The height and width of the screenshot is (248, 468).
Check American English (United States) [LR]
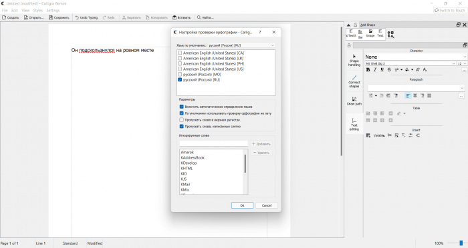(180, 59)
